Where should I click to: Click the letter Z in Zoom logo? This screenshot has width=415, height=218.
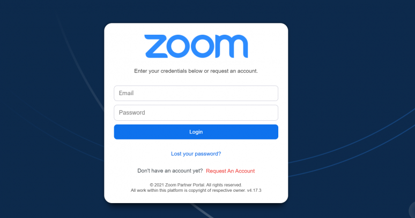point(155,46)
